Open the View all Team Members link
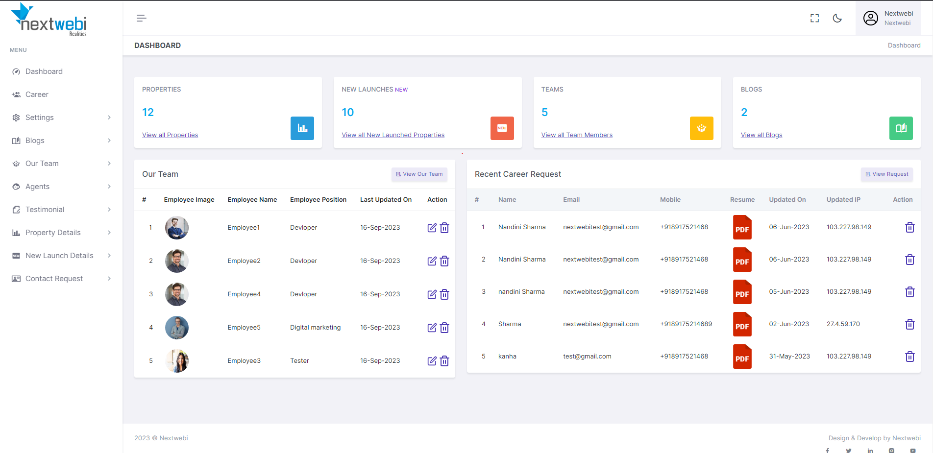The height and width of the screenshot is (453, 933). click(x=577, y=135)
